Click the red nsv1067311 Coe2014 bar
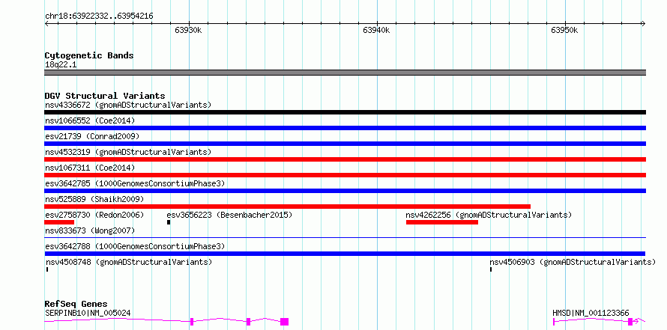The height and width of the screenshot is (330, 667). point(345,175)
